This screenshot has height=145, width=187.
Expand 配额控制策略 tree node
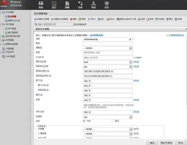[1, 44]
